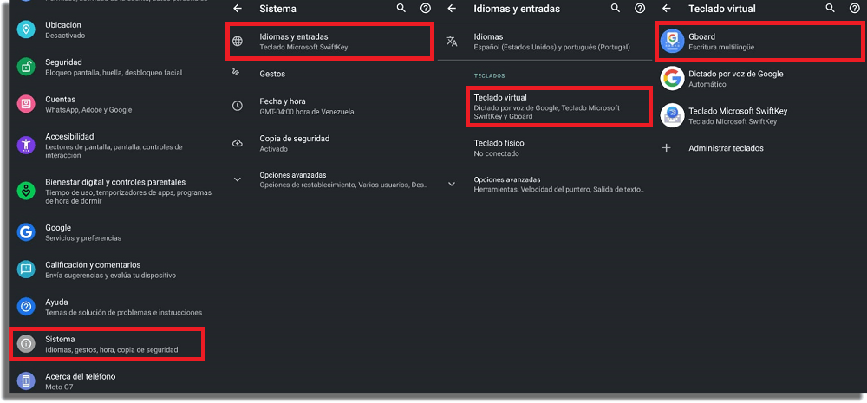867x403 pixels.
Task: Tap the globe icon beside Idiomas y entradas
Action: (238, 42)
